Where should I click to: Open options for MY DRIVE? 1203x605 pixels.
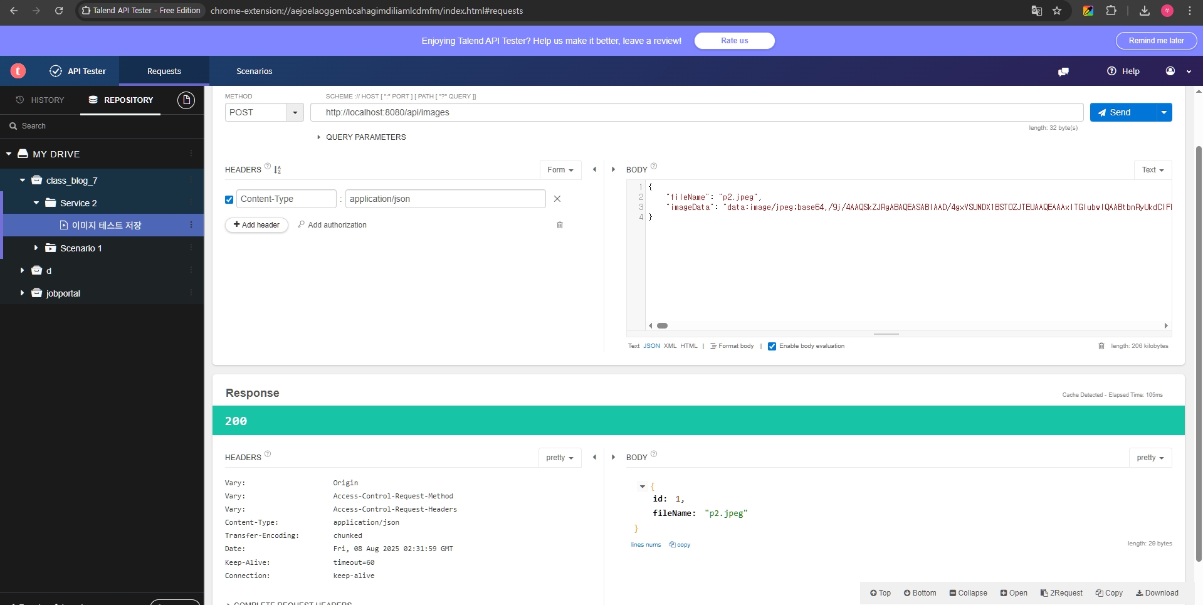(191, 154)
